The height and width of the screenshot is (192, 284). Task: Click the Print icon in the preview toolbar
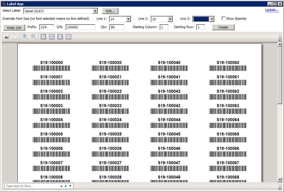7,37
